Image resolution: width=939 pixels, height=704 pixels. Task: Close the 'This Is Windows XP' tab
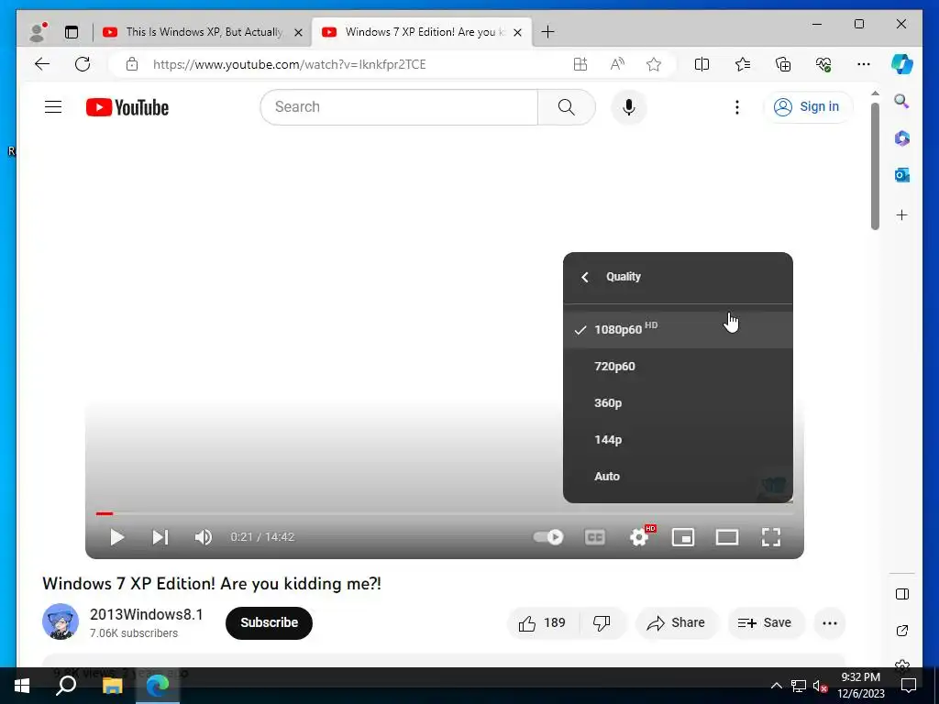point(298,32)
